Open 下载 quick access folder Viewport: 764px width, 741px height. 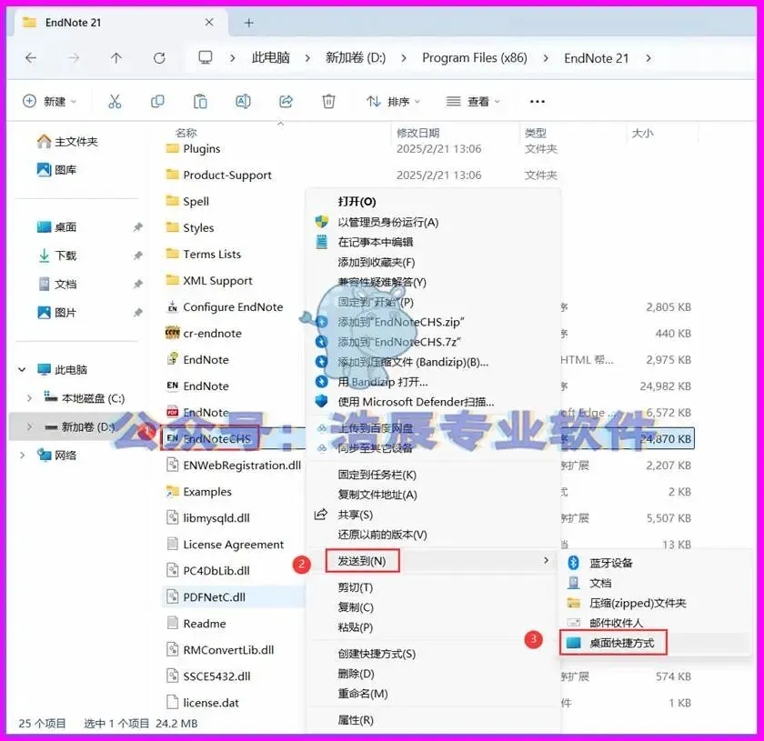[57, 255]
